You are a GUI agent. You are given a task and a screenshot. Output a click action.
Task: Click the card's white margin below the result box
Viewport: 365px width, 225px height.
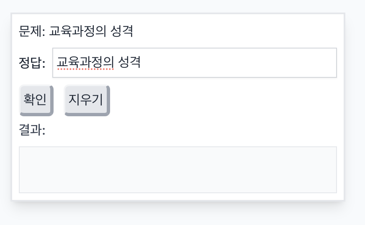tap(178, 196)
